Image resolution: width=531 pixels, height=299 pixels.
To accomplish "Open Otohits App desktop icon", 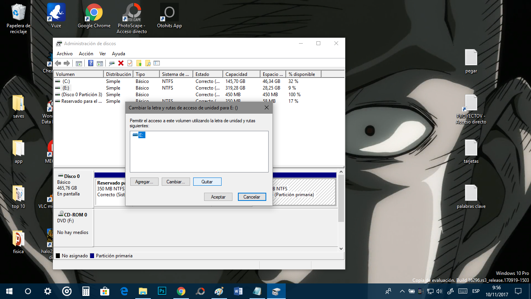I will (169, 16).
